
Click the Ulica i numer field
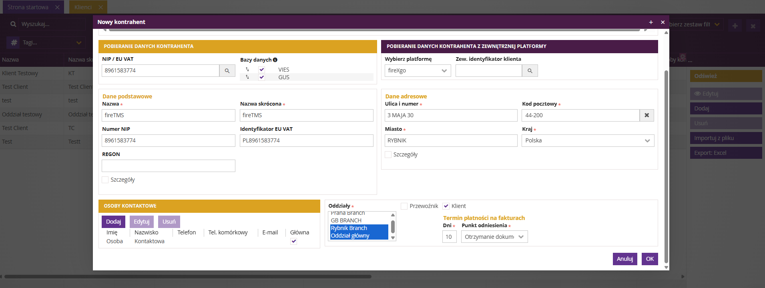click(x=451, y=115)
